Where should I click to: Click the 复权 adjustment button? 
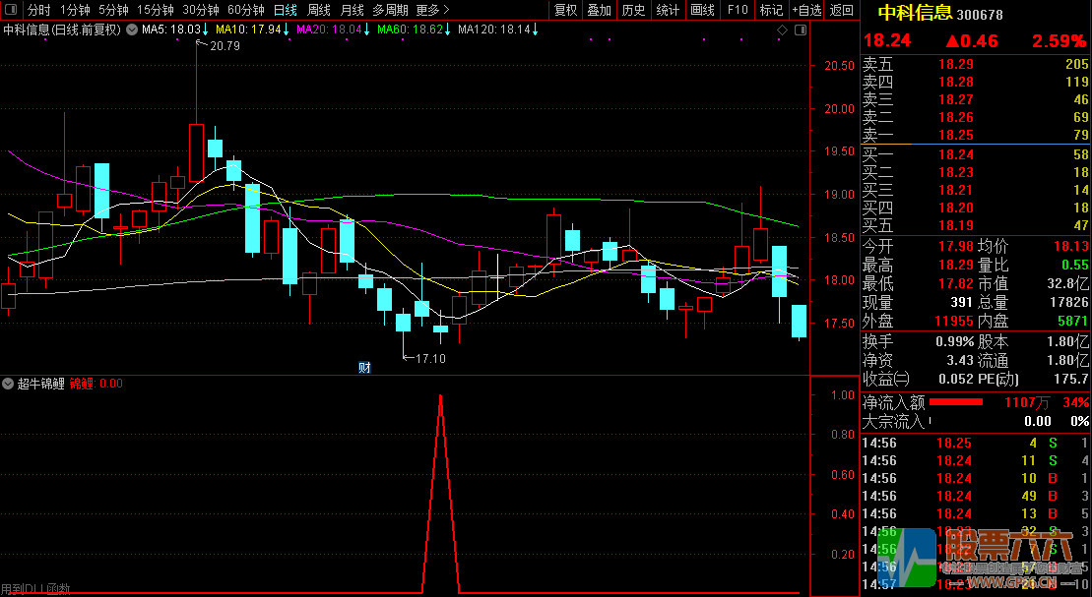pos(565,10)
